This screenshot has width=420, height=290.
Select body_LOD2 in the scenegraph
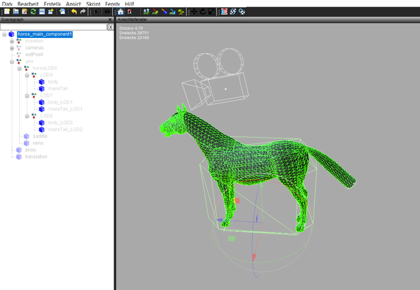[x=60, y=123]
